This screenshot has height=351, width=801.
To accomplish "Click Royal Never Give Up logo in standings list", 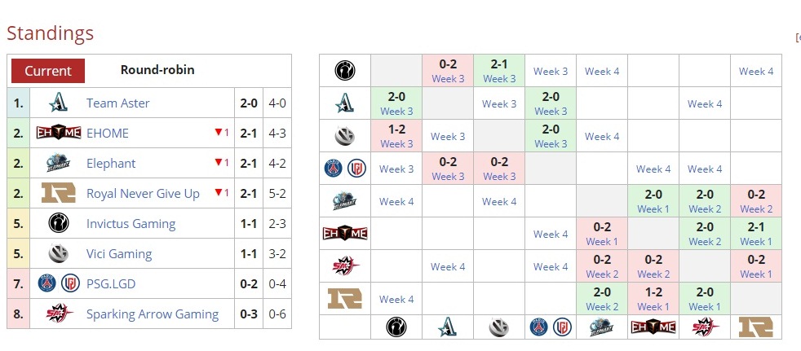I will click(x=58, y=194).
